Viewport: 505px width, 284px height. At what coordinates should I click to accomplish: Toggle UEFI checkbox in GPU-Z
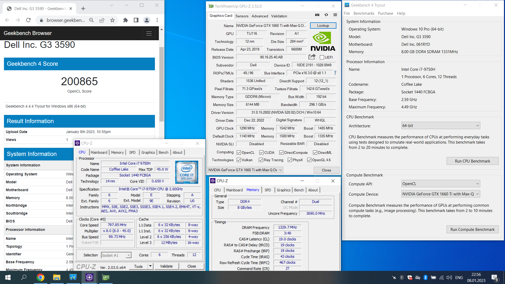(x=322, y=57)
